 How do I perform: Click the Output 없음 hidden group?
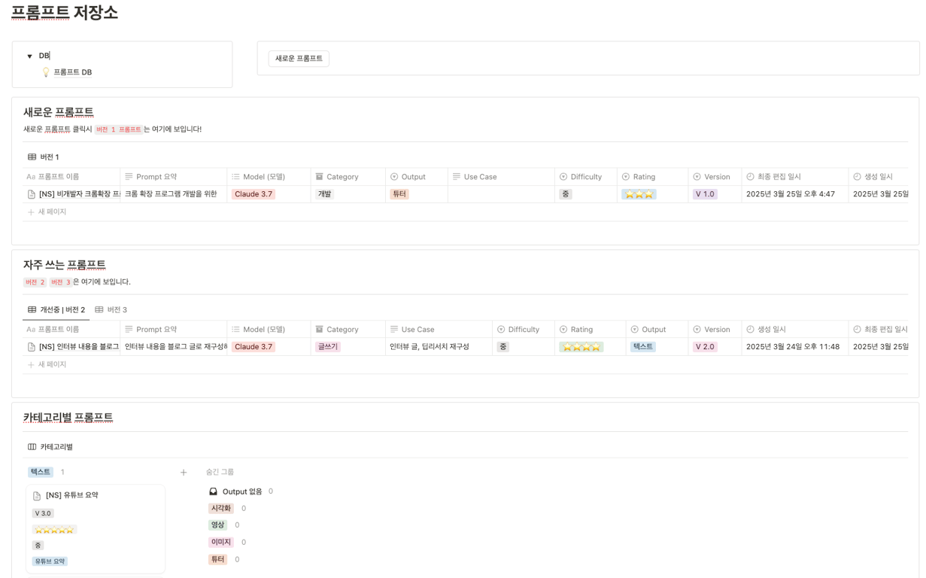pyautogui.click(x=241, y=491)
